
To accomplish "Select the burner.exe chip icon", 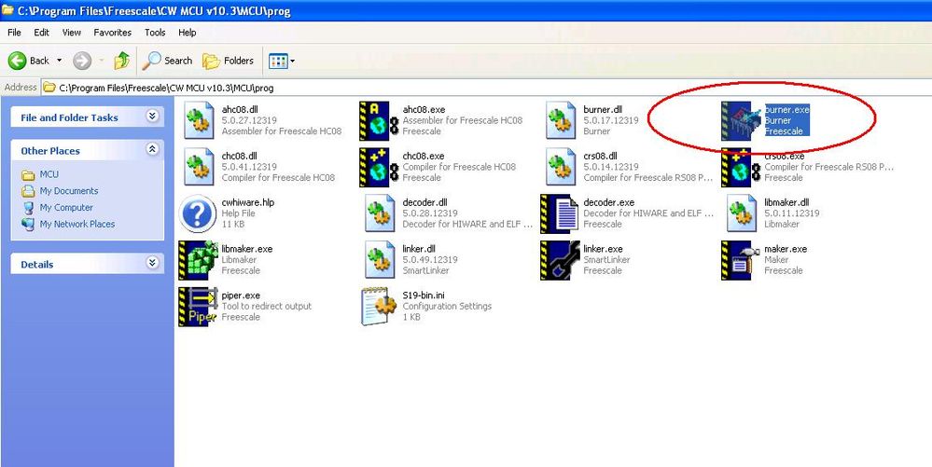I will click(741, 120).
